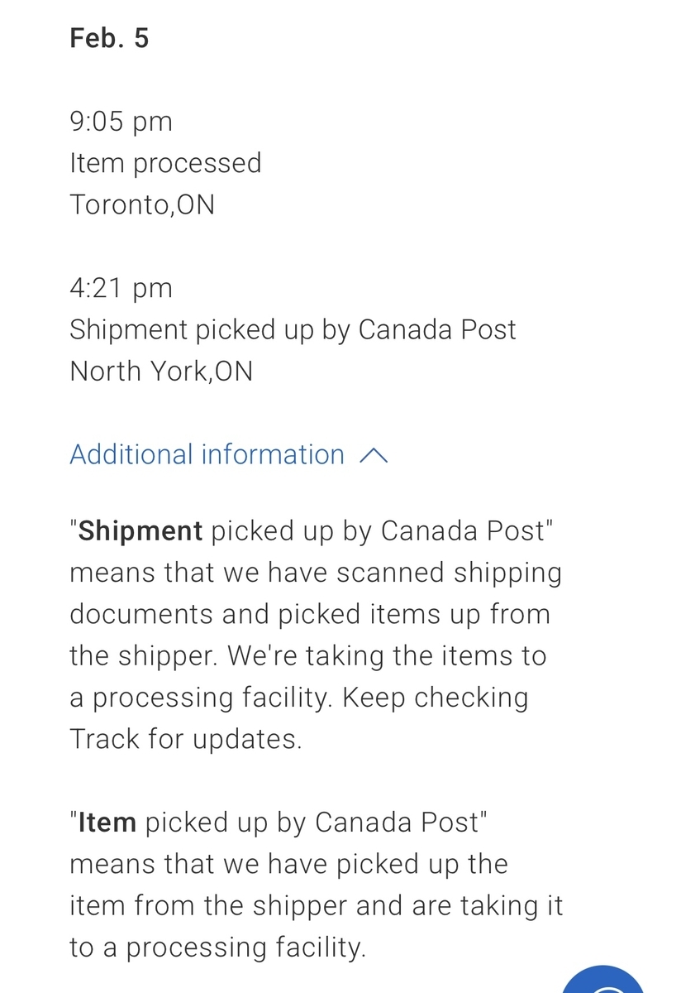
Task: Select the Feb. 5 date heading
Action: click(x=109, y=38)
